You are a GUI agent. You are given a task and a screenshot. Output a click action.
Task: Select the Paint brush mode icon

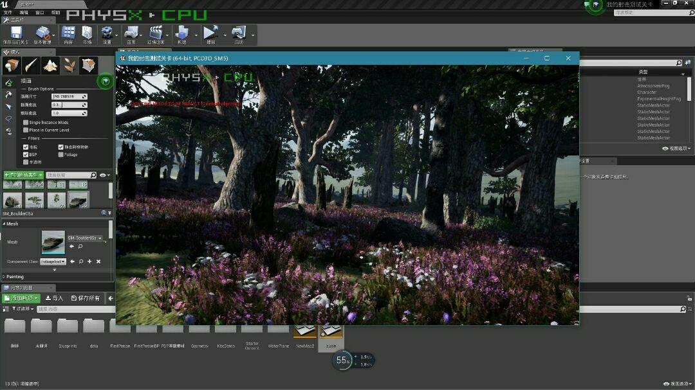click(31, 66)
